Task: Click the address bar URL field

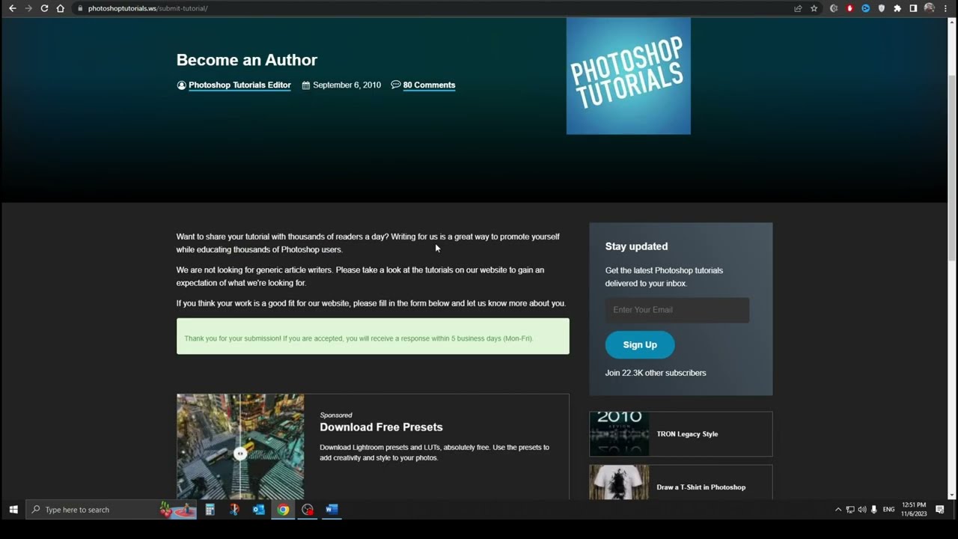Action: 434,8
